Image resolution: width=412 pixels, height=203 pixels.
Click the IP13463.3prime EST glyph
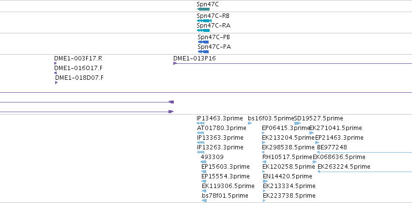[200, 123]
